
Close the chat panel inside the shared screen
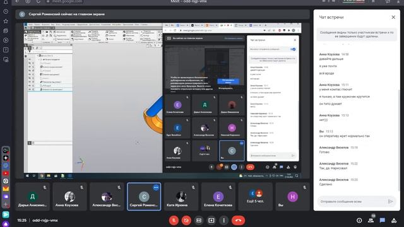click(x=295, y=40)
